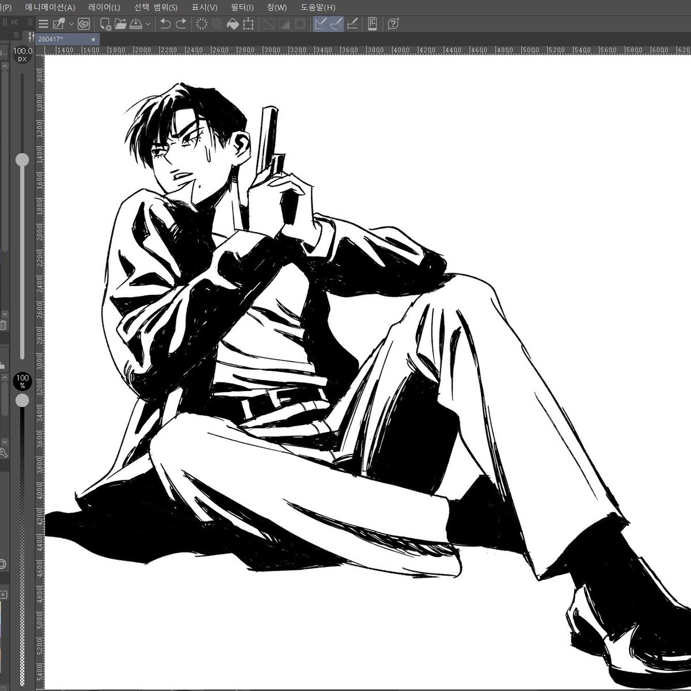Viewport: 691px width, 691px height.
Task: Click the vertical ruler beside canvas
Action: click(40, 373)
